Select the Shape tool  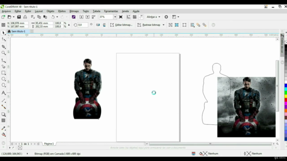(x=4, y=39)
